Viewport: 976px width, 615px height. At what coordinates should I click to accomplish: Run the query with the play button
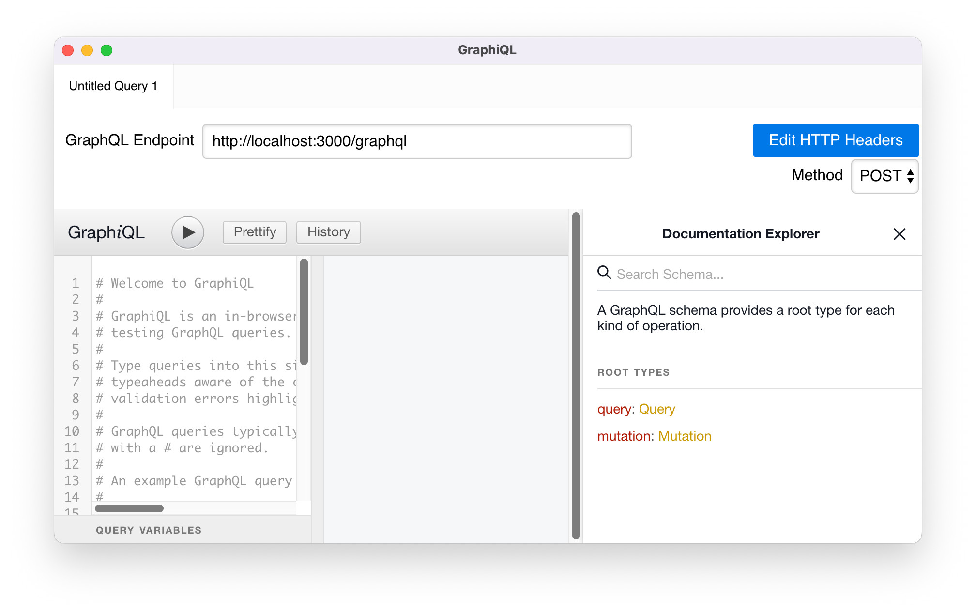click(x=188, y=232)
